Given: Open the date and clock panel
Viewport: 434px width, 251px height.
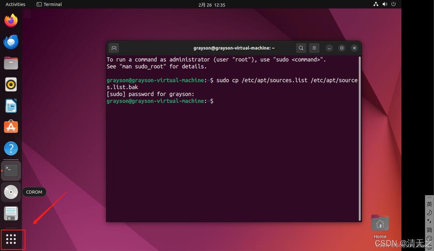Looking at the screenshot, I should pos(212,5).
